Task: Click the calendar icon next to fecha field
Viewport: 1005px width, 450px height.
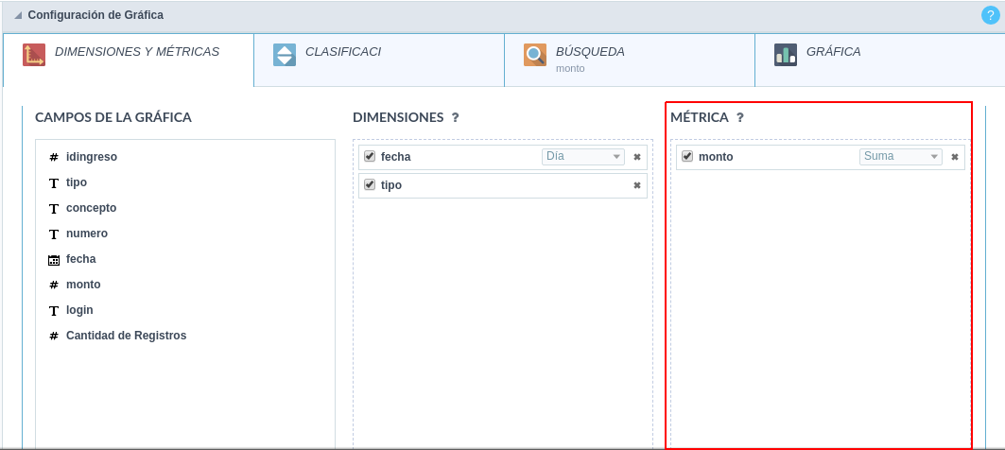Action: point(54,259)
